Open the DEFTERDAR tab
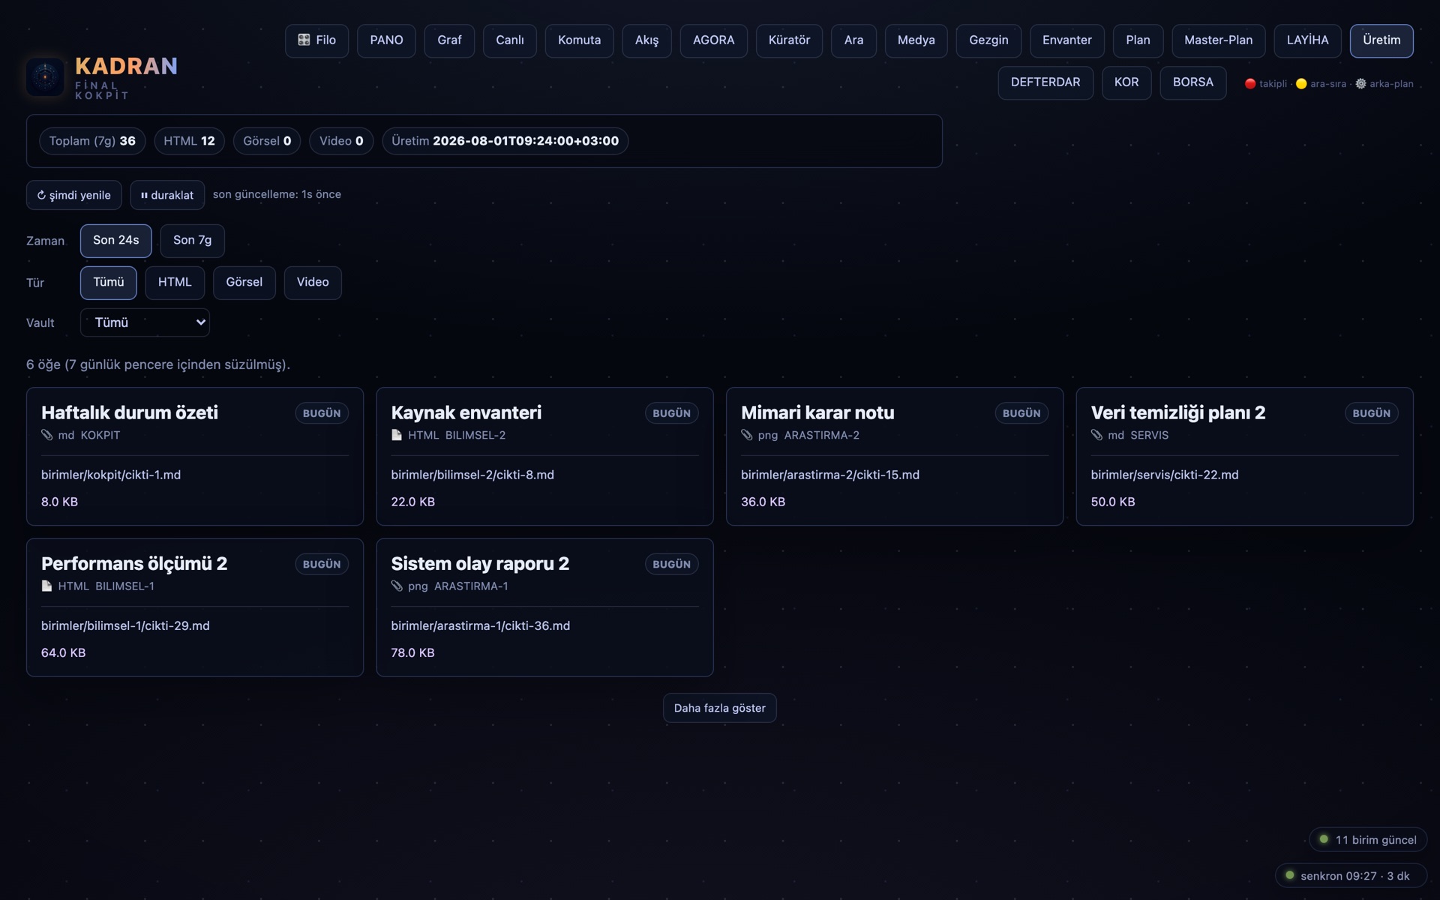 coord(1045,82)
